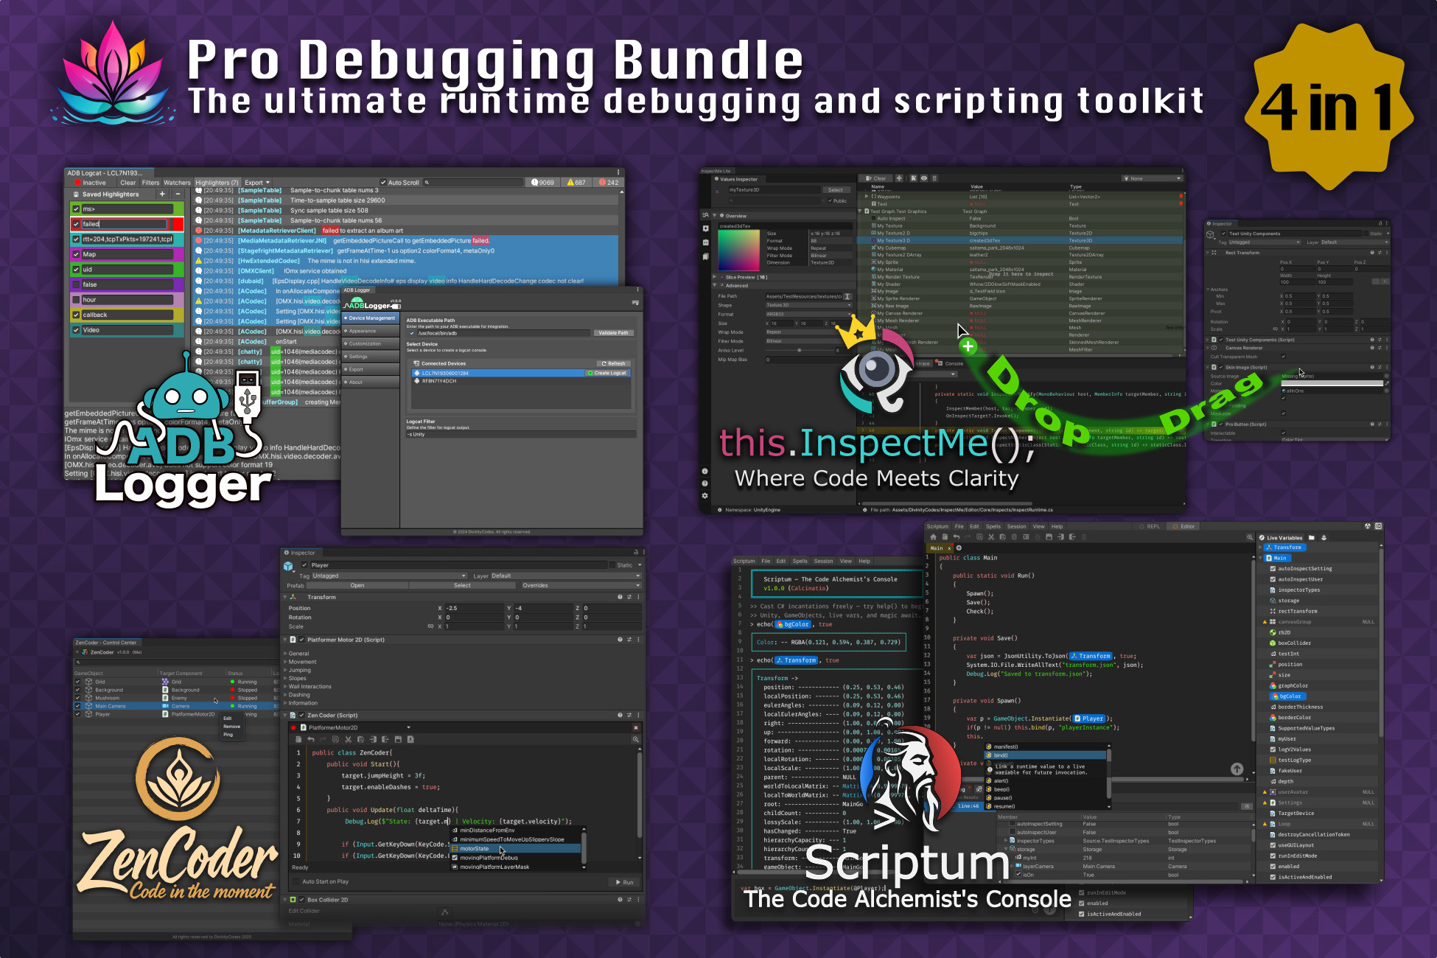Open the Layer Default dropdown in Player Inspector
The width and height of the screenshot is (1437, 958).
point(565,576)
